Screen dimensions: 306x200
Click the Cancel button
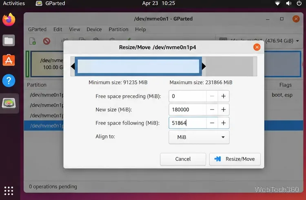[183, 159]
